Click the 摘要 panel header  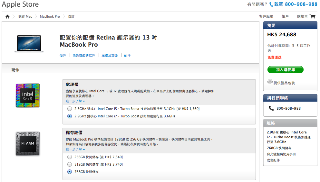click(290, 25)
